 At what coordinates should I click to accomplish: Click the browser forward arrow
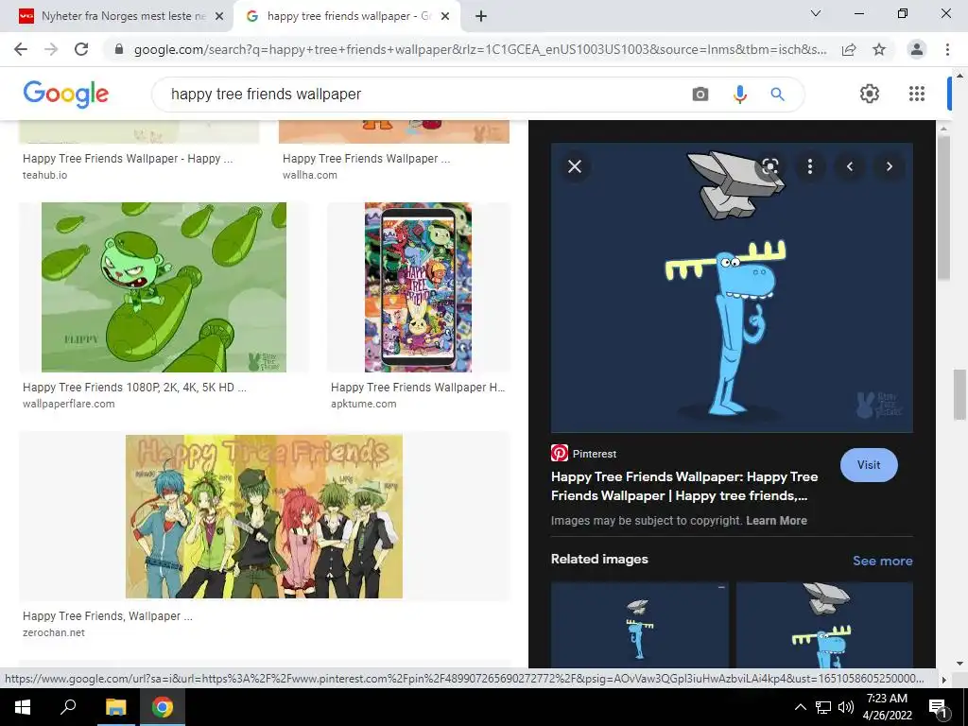pyautogui.click(x=51, y=49)
